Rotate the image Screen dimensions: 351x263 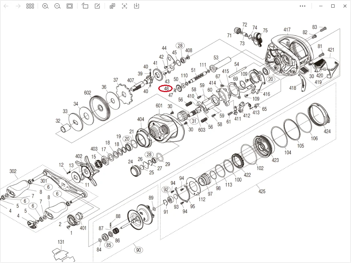pyautogui.click(x=85, y=6)
